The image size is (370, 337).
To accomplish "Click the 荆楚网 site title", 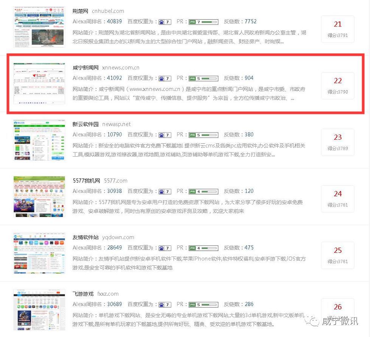I will tap(80, 11).
